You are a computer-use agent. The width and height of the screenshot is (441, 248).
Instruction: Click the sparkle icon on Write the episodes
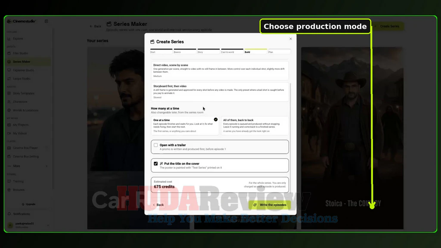pyautogui.click(x=255, y=205)
